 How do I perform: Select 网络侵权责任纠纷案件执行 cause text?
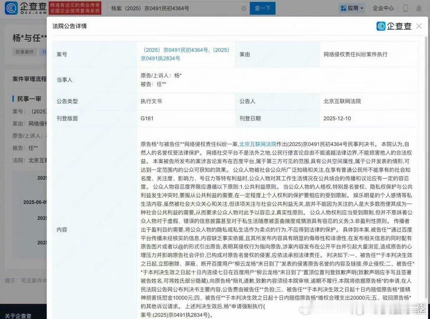pyautogui.click(x=356, y=54)
